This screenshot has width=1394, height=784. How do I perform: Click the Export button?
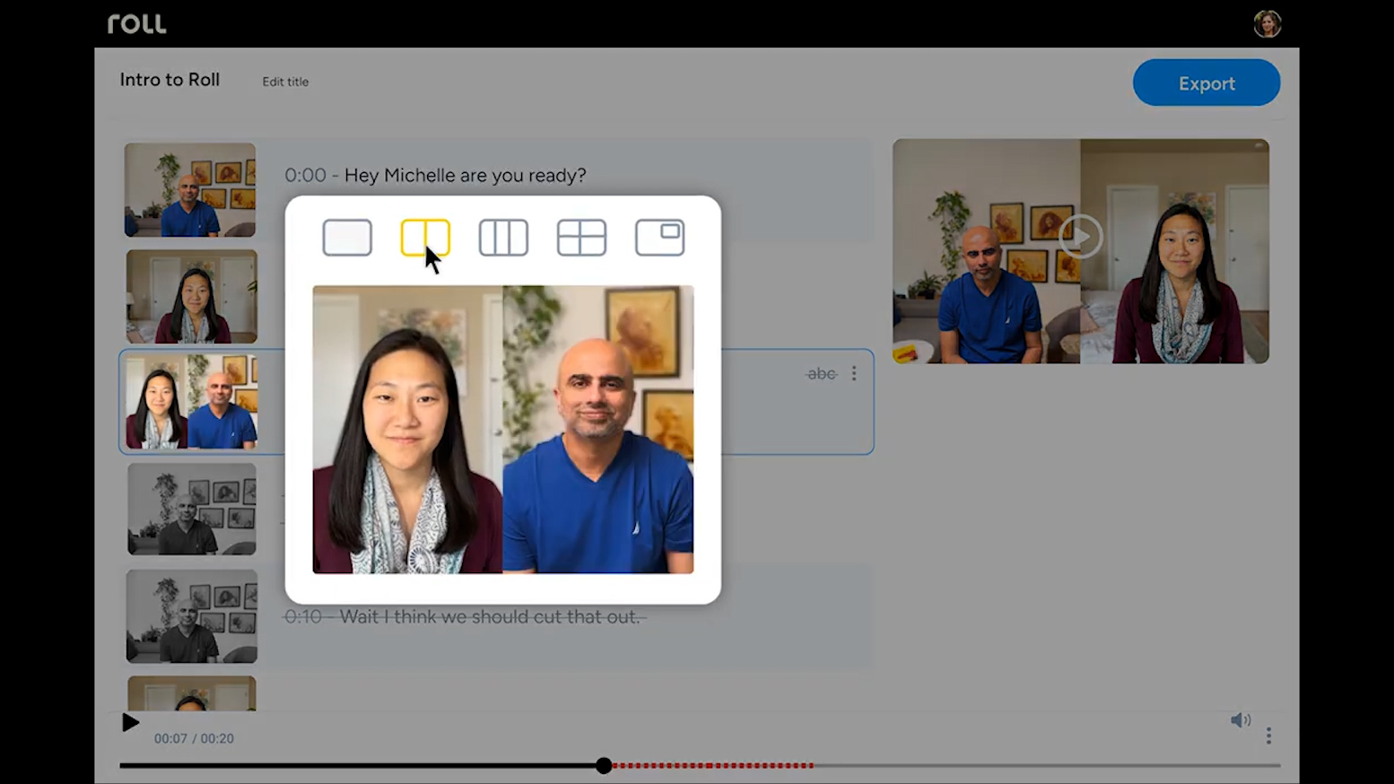[x=1207, y=83]
